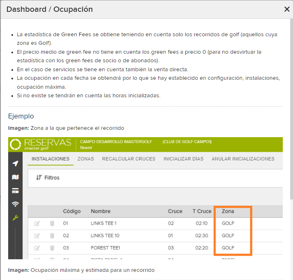293x280 pixels.
Task: Click the Código column header
Action: click(72, 211)
